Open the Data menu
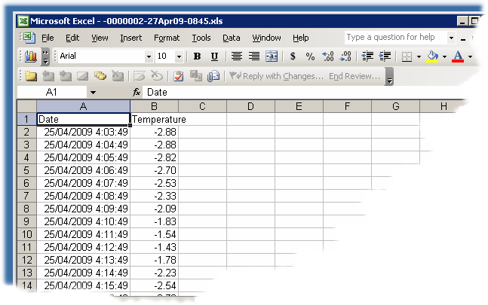The width and height of the screenshot is (488, 305). (232, 38)
